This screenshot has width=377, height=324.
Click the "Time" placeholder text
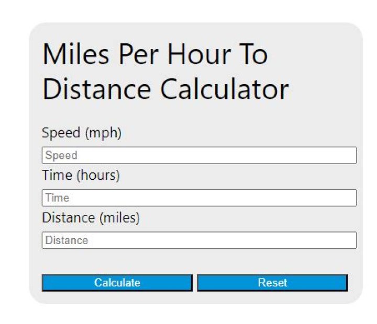57,198
